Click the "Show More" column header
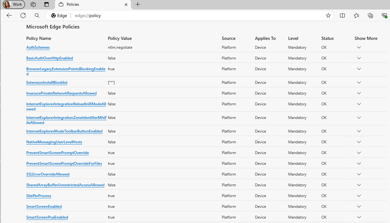Viewport: 390px width, 223px height. (366, 38)
